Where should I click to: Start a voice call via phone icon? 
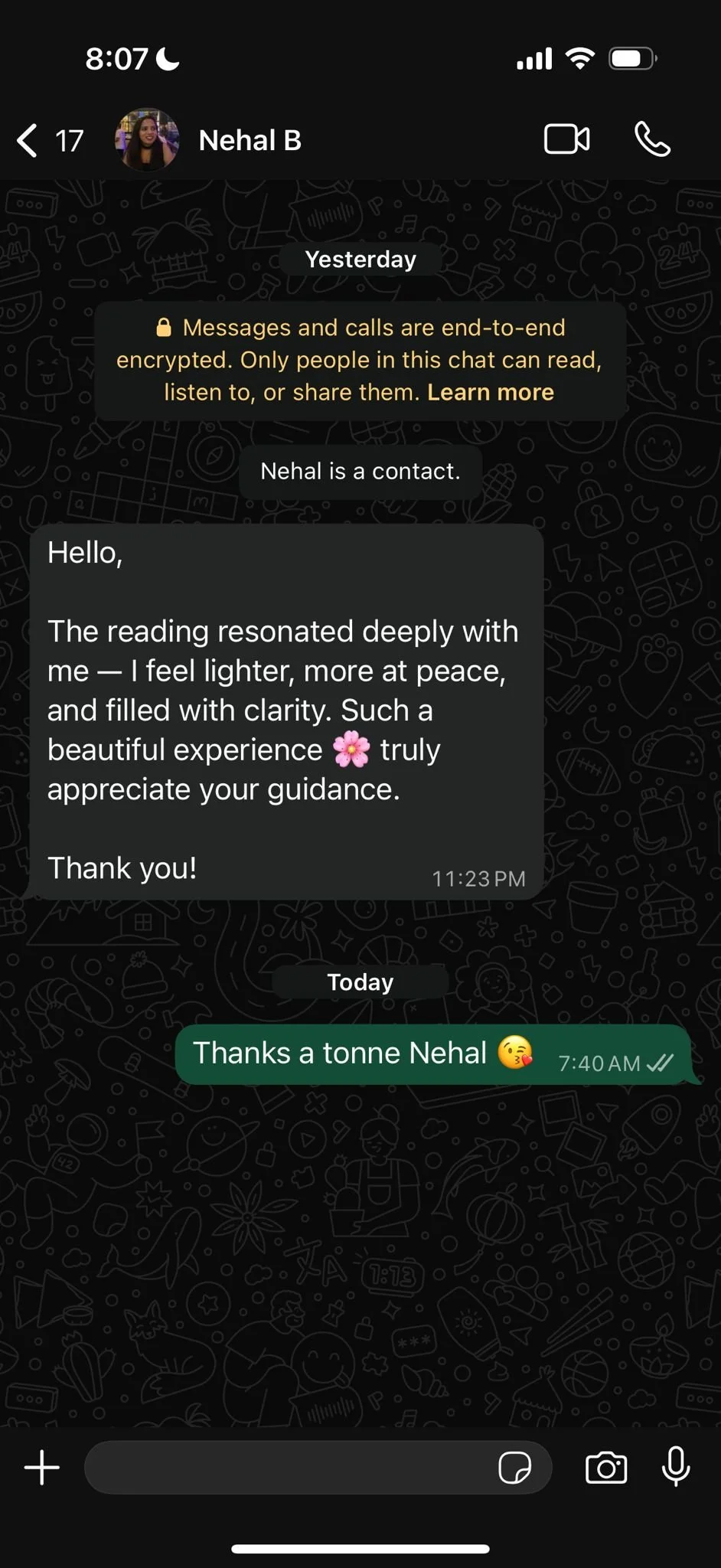(653, 139)
